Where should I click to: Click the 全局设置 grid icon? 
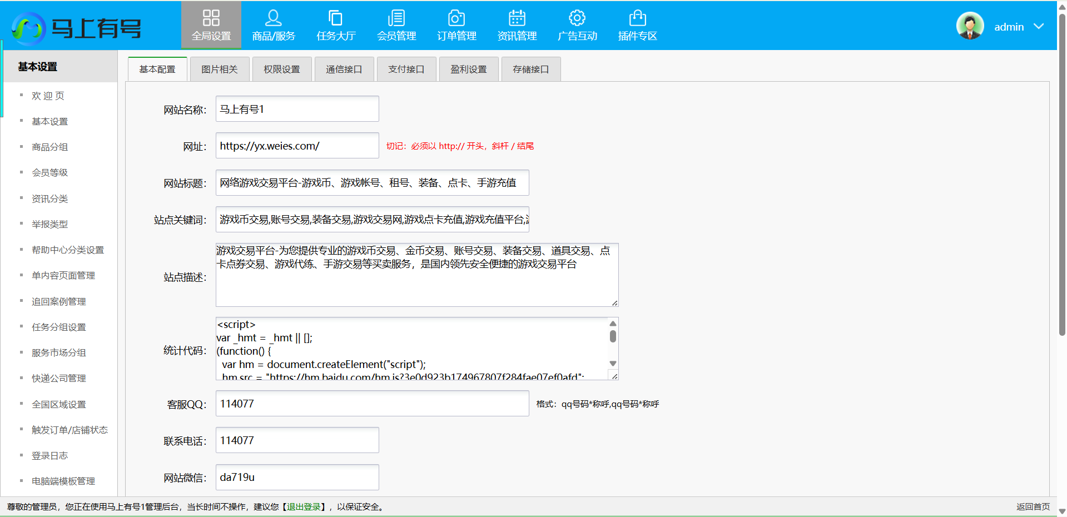click(x=211, y=18)
